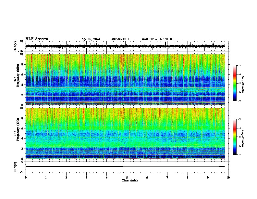This screenshot has width=257, height=199.
Task: Click the "9" tick label on the time axis
Action: tap(208, 178)
